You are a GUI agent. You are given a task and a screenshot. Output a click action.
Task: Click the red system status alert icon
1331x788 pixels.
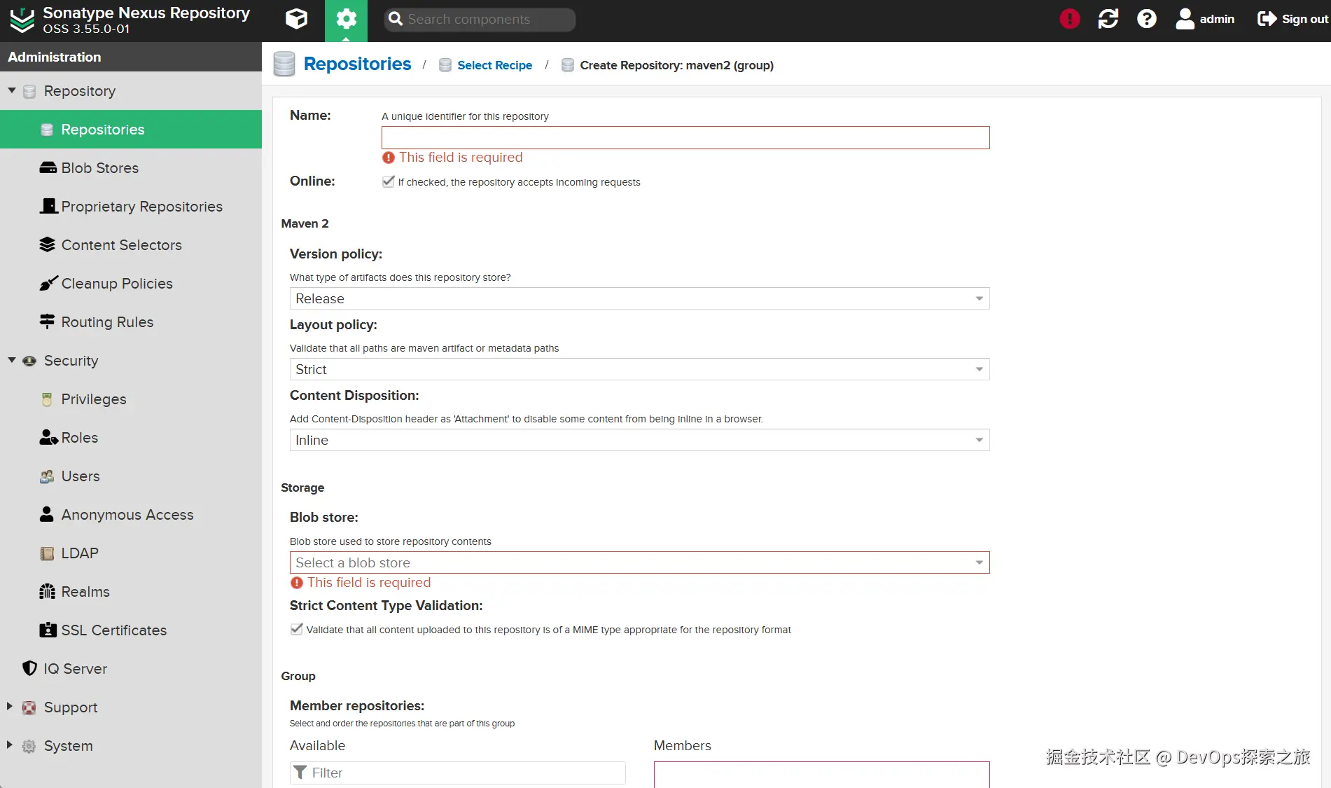point(1069,19)
